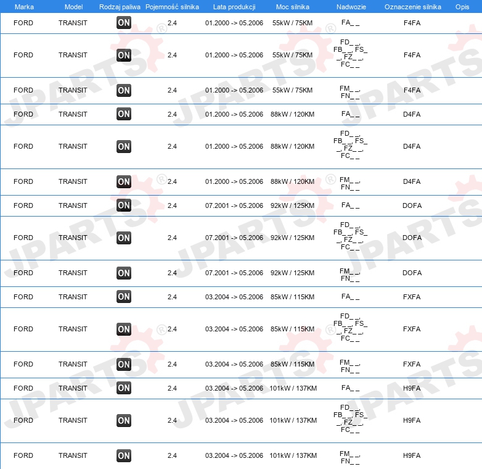482x469 pixels.
Task: Click the ON icon in the DOFA FA__ row
Action: [124, 205]
